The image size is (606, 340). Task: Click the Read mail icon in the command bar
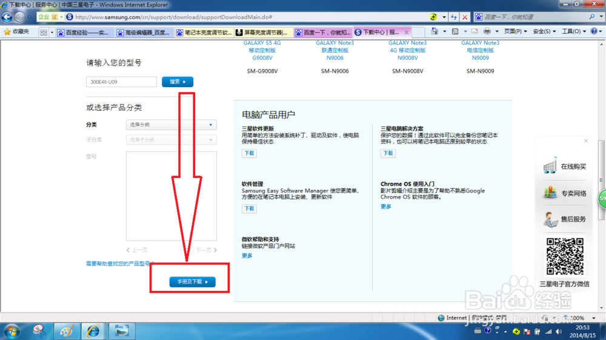tap(474, 31)
